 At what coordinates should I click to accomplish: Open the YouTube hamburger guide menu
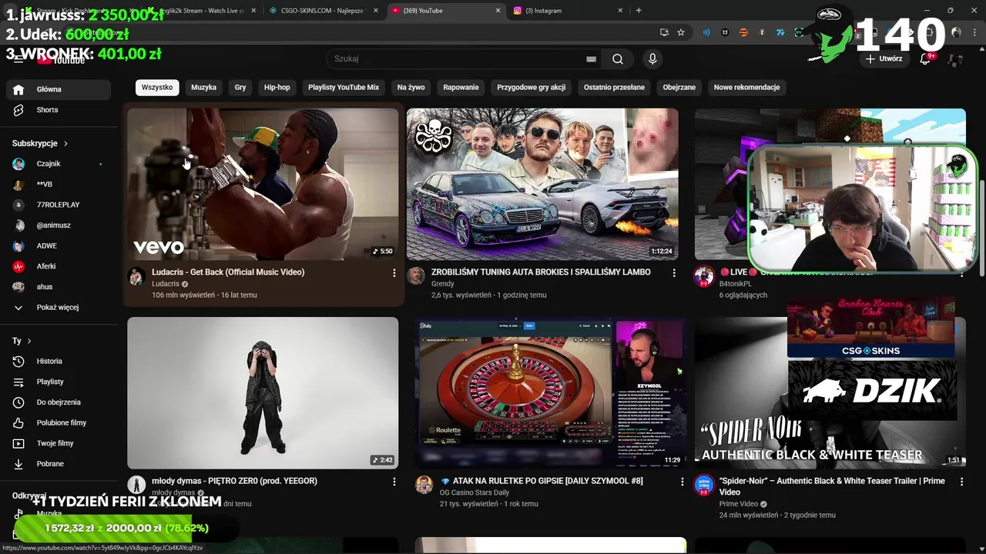click(18, 59)
